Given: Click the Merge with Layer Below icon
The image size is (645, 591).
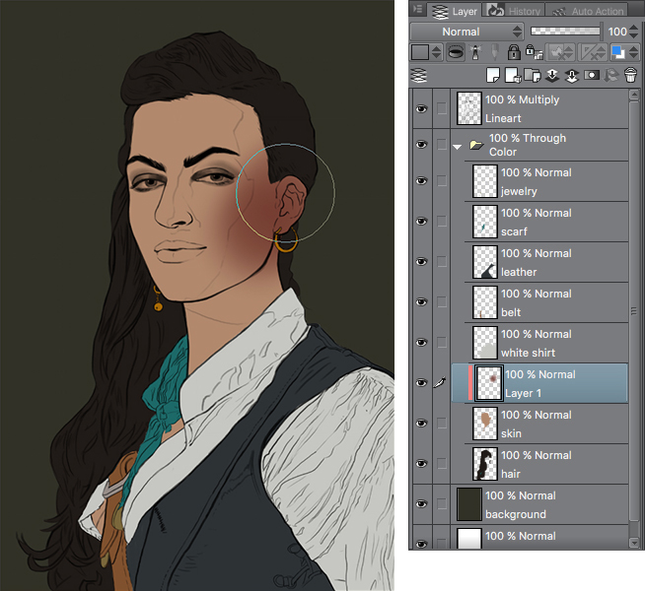Looking at the screenshot, I should coord(572,75).
